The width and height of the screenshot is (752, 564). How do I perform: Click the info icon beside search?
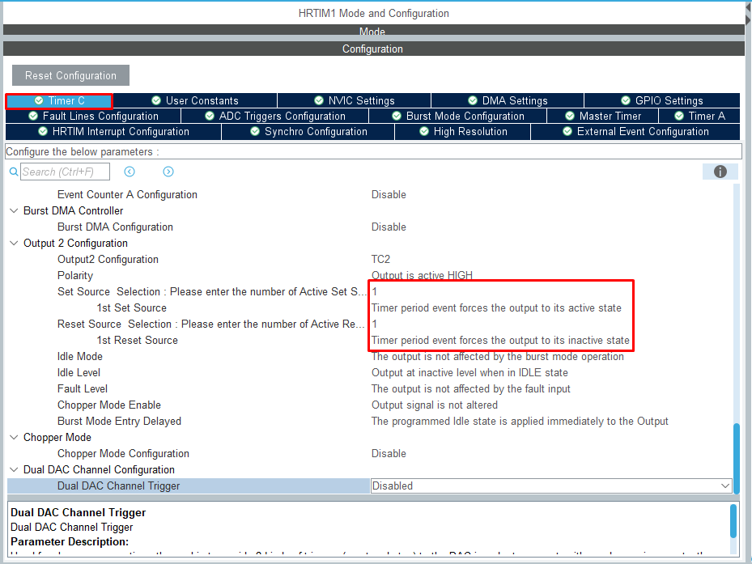coord(720,172)
